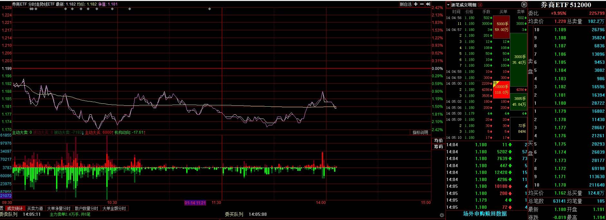Click the 总买量 124.8万 value
The width and height of the screenshot is (606, 220).
[596, 193]
